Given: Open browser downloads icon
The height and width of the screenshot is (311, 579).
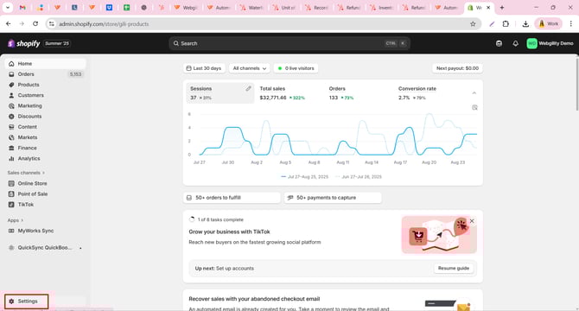Looking at the screenshot, I should [x=525, y=24].
